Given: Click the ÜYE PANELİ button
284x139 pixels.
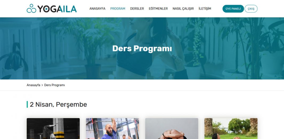Looking at the screenshot, I should (x=233, y=9).
